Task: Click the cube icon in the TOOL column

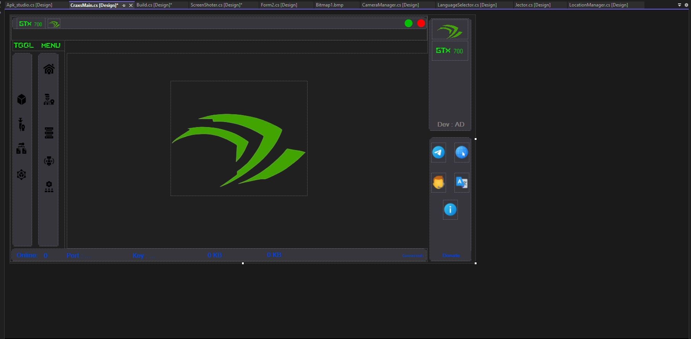Action: pyautogui.click(x=22, y=100)
